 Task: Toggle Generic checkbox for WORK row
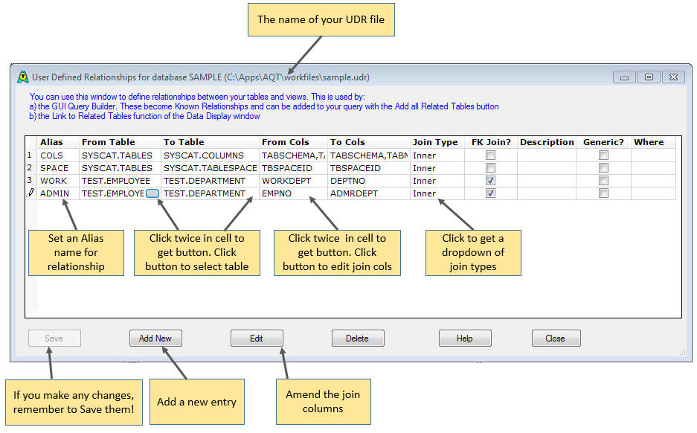tap(603, 181)
